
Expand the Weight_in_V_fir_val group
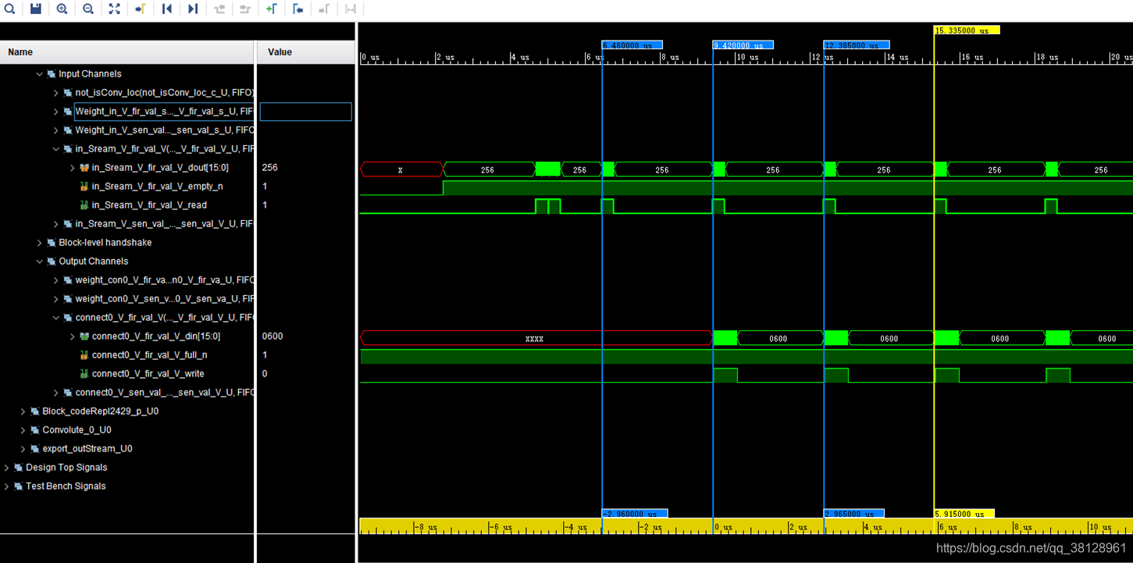click(55, 112)
